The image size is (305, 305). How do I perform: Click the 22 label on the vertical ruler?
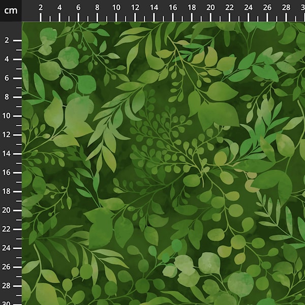coord(6,229)
